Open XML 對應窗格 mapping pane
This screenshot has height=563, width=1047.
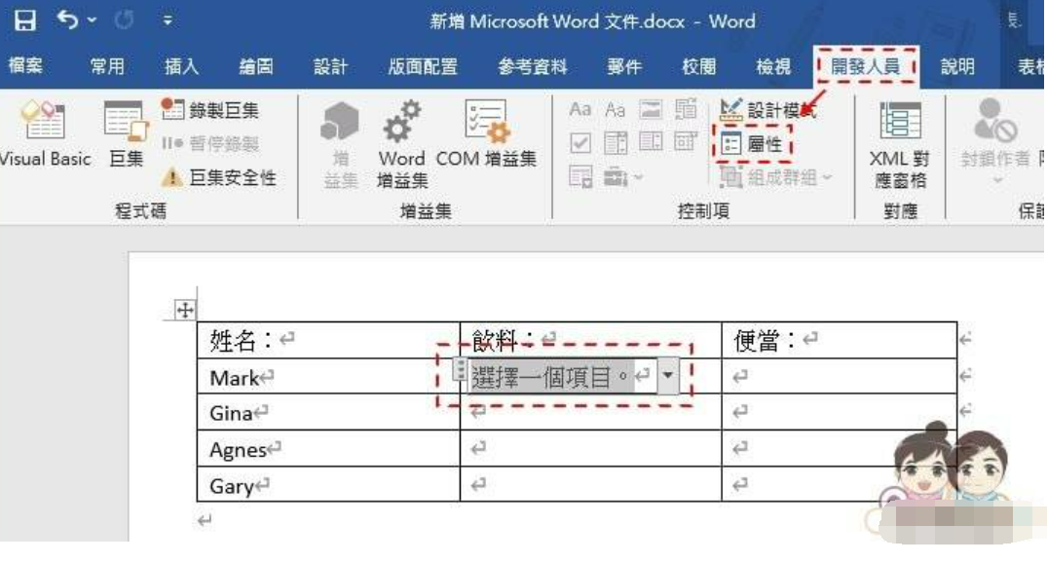tap(898, 141)
